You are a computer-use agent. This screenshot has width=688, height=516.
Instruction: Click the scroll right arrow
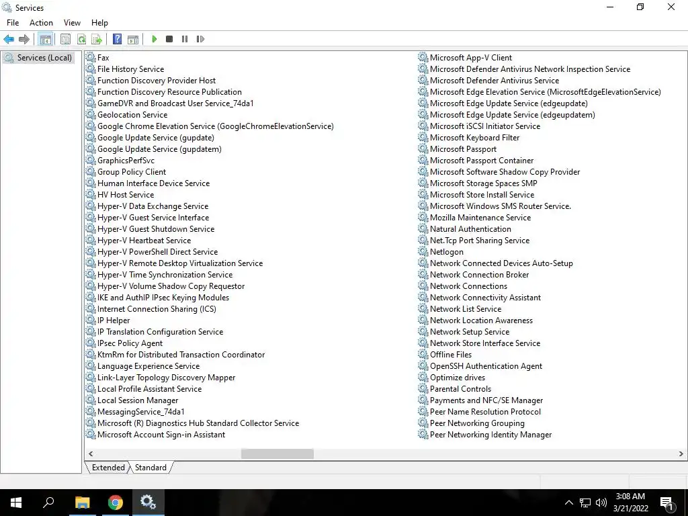pos(681,454)
